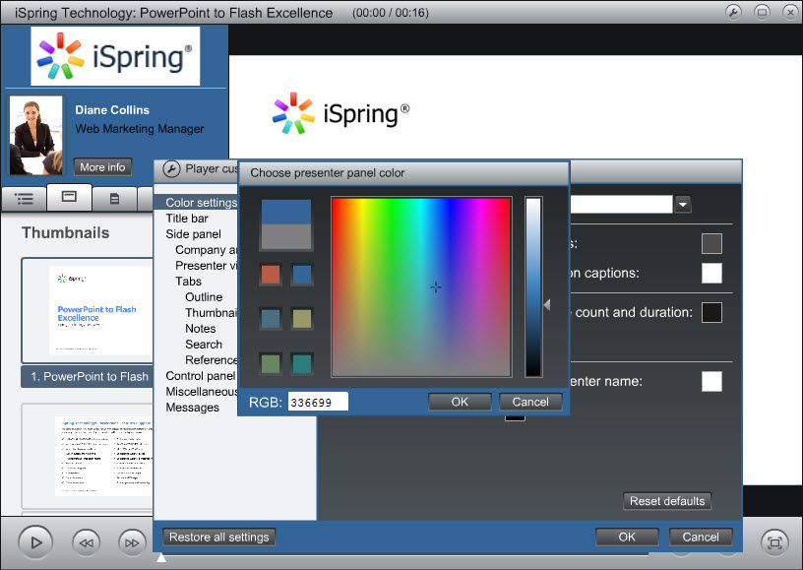Click the time counter (00:00 / 00:16)
Image resolution: width=803 pixels, height=570 pixels.
tap(391, 13)
